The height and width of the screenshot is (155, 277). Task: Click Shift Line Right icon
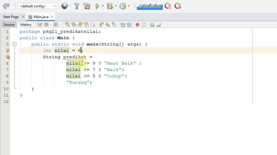tap(129, 25)
